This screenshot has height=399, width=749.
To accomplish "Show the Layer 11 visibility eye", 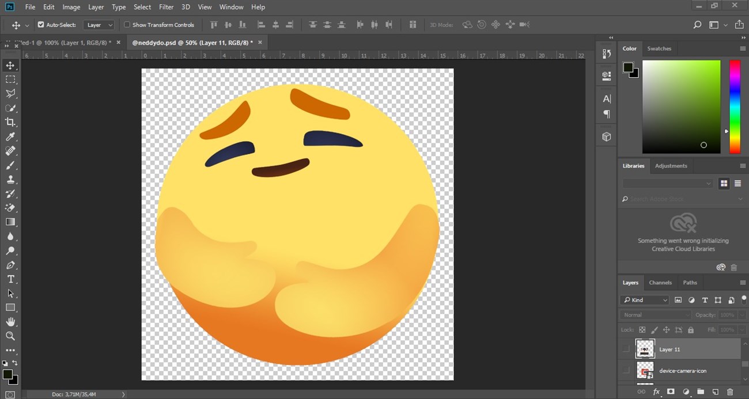I will pyautogui.click(x=626, y=349).
